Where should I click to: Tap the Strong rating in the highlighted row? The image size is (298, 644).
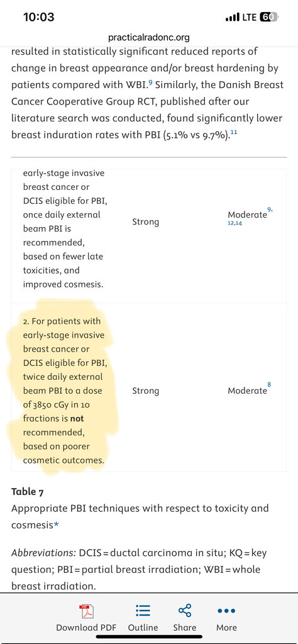pos(145,391)
